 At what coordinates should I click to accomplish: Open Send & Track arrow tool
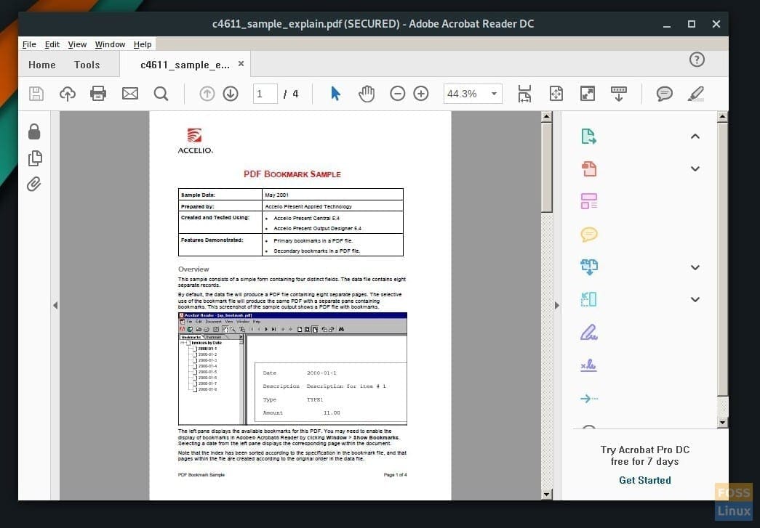pos(589,398)
